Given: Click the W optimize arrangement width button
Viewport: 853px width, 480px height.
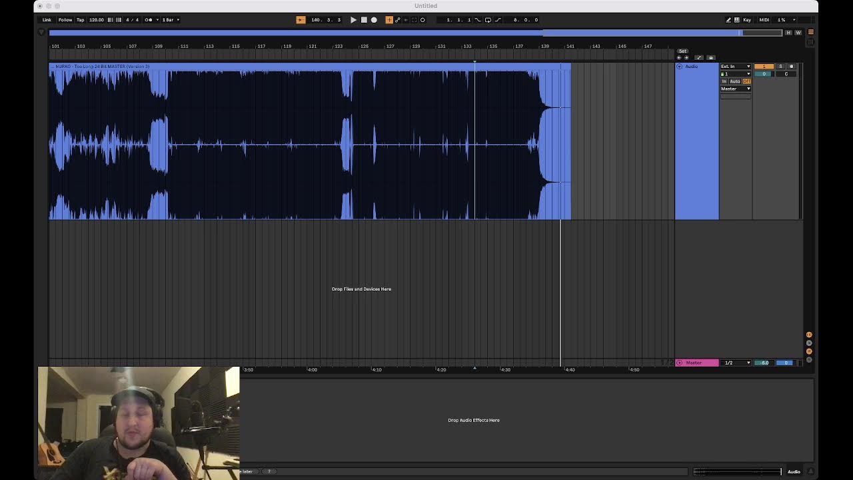Looking at the screenshot, I should (x=798, y=33).
